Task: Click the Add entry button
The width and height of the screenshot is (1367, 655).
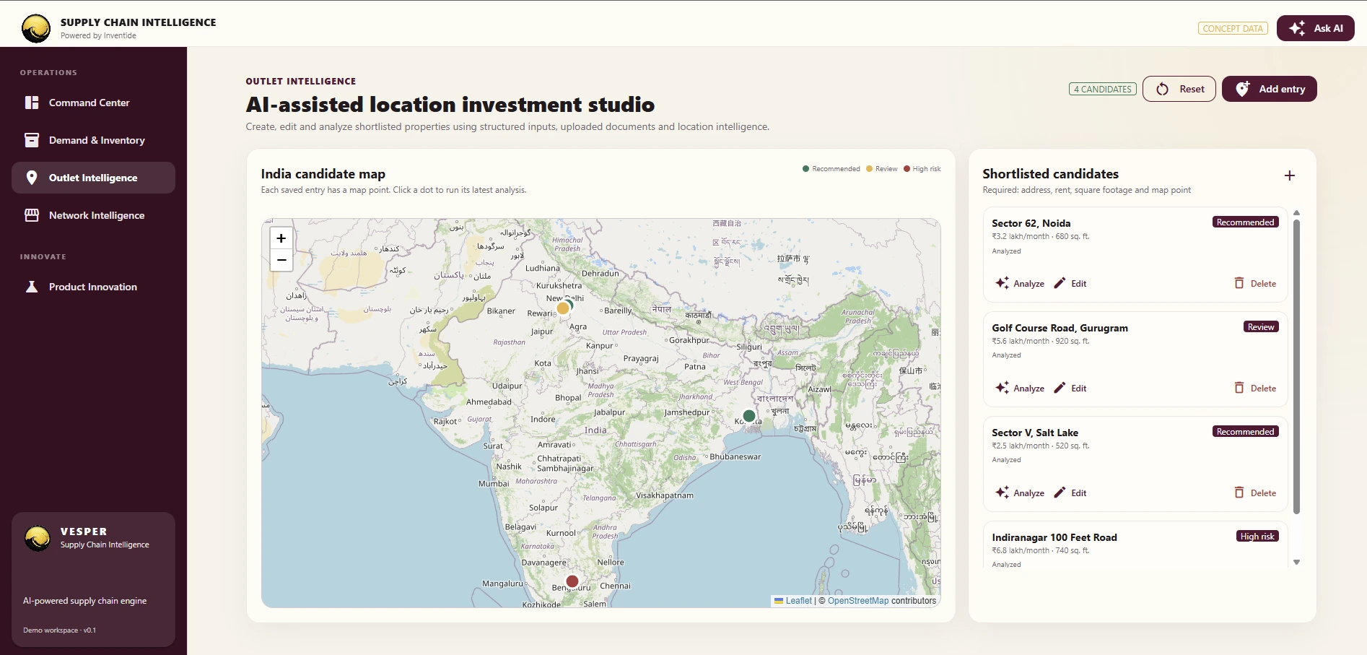Action: 1269,89
